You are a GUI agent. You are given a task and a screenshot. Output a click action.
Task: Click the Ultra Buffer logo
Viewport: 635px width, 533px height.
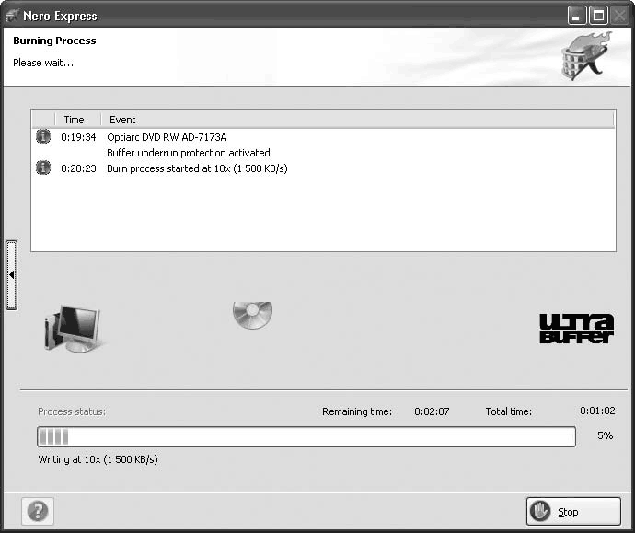tap(575, 329)
